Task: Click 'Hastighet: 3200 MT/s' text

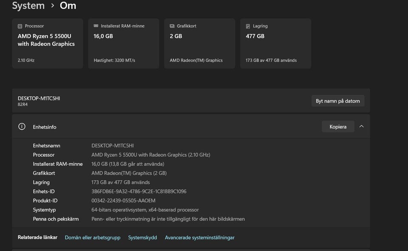Action: point(114,60)
